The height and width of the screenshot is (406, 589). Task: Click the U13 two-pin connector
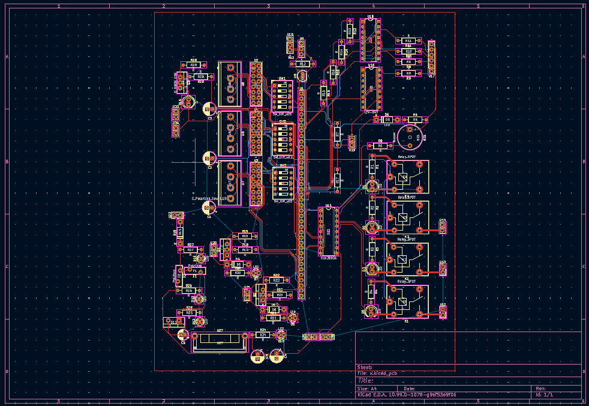443,270
